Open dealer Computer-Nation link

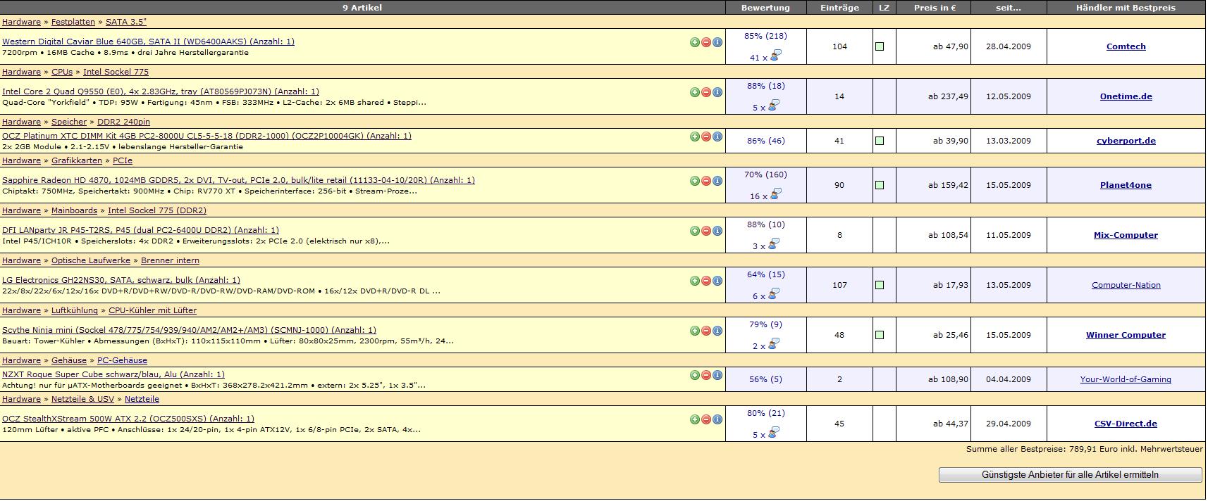[x=1126, y=285]
